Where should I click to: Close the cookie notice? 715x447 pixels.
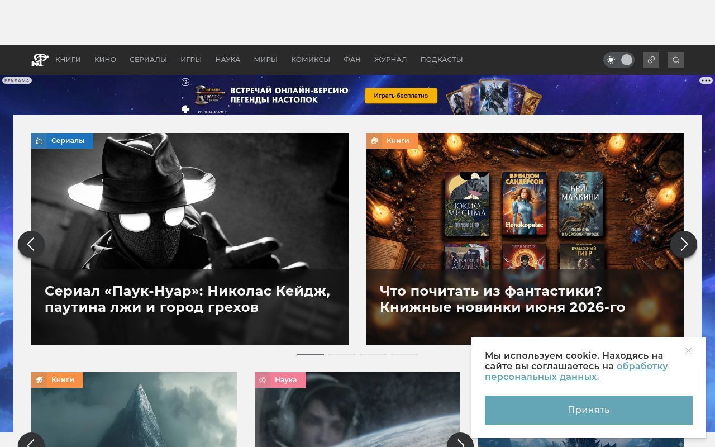688,351
